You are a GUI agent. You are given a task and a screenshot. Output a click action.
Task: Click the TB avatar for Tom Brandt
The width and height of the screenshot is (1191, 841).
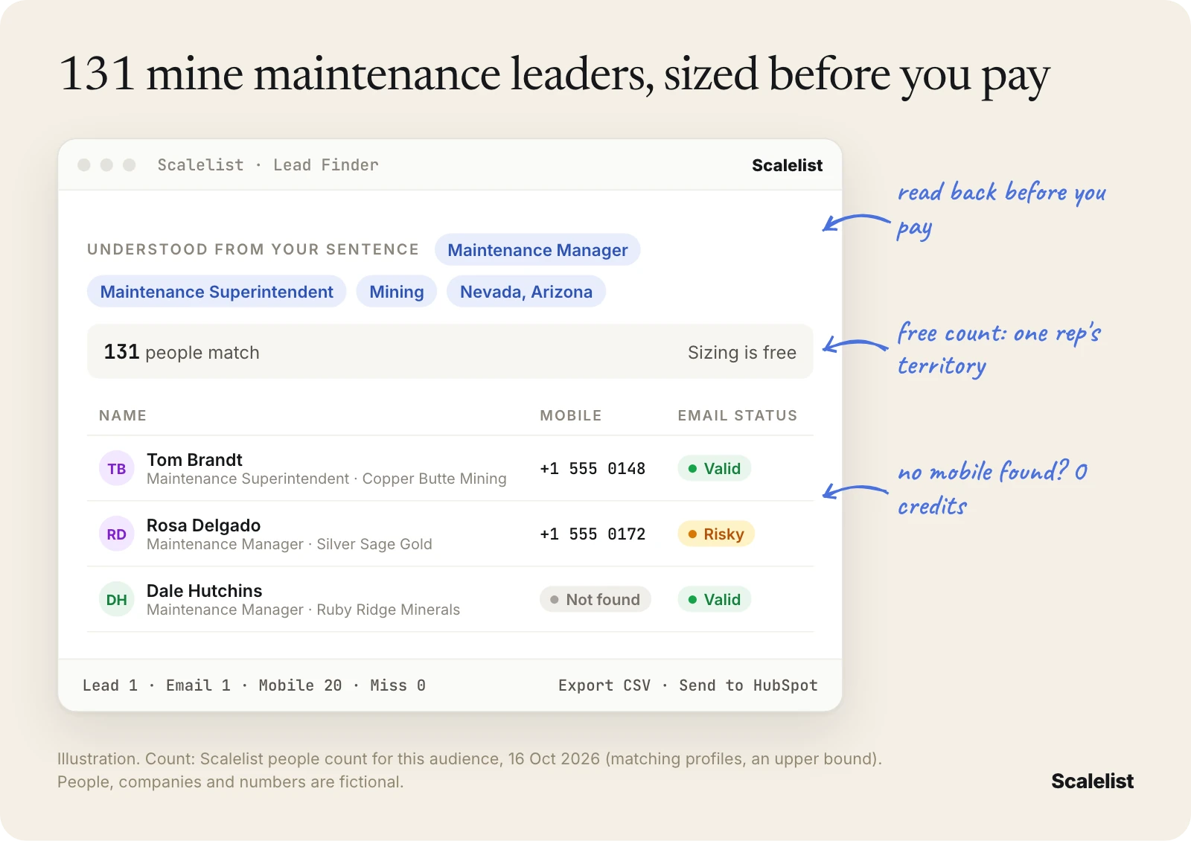(x=117, y=468)
